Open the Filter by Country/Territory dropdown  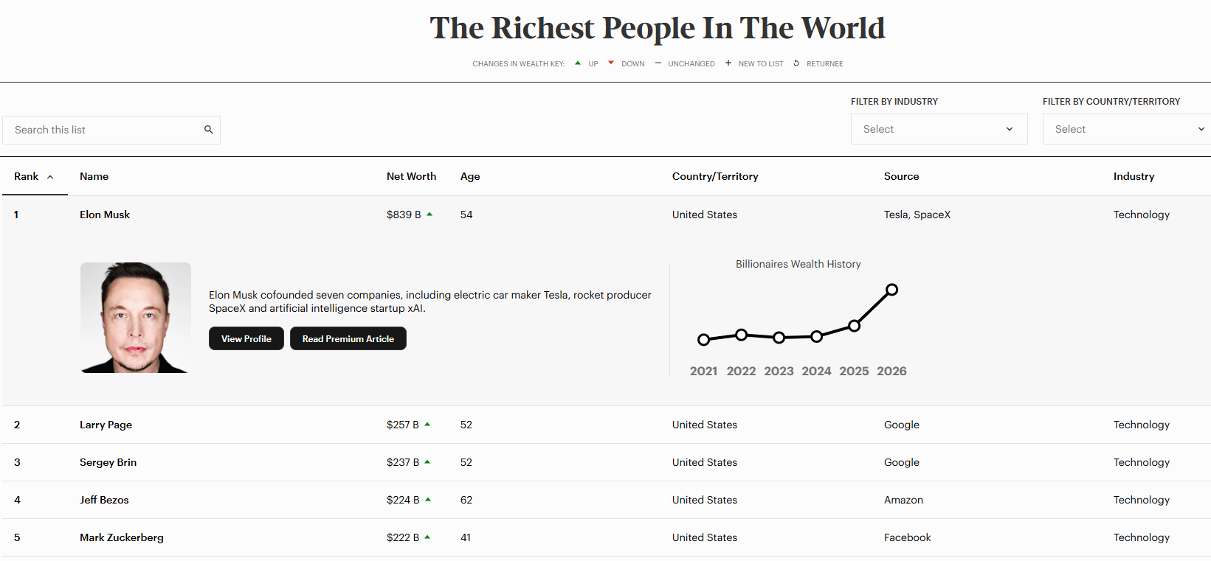1127,129
